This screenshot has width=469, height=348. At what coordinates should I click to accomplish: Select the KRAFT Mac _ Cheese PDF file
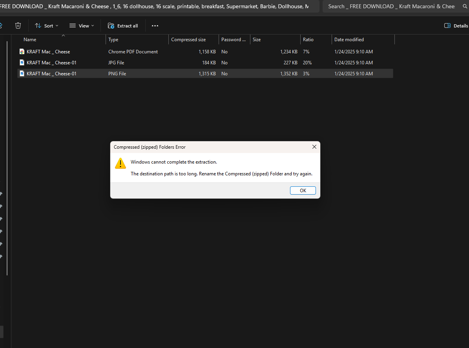tap(205, 52)
